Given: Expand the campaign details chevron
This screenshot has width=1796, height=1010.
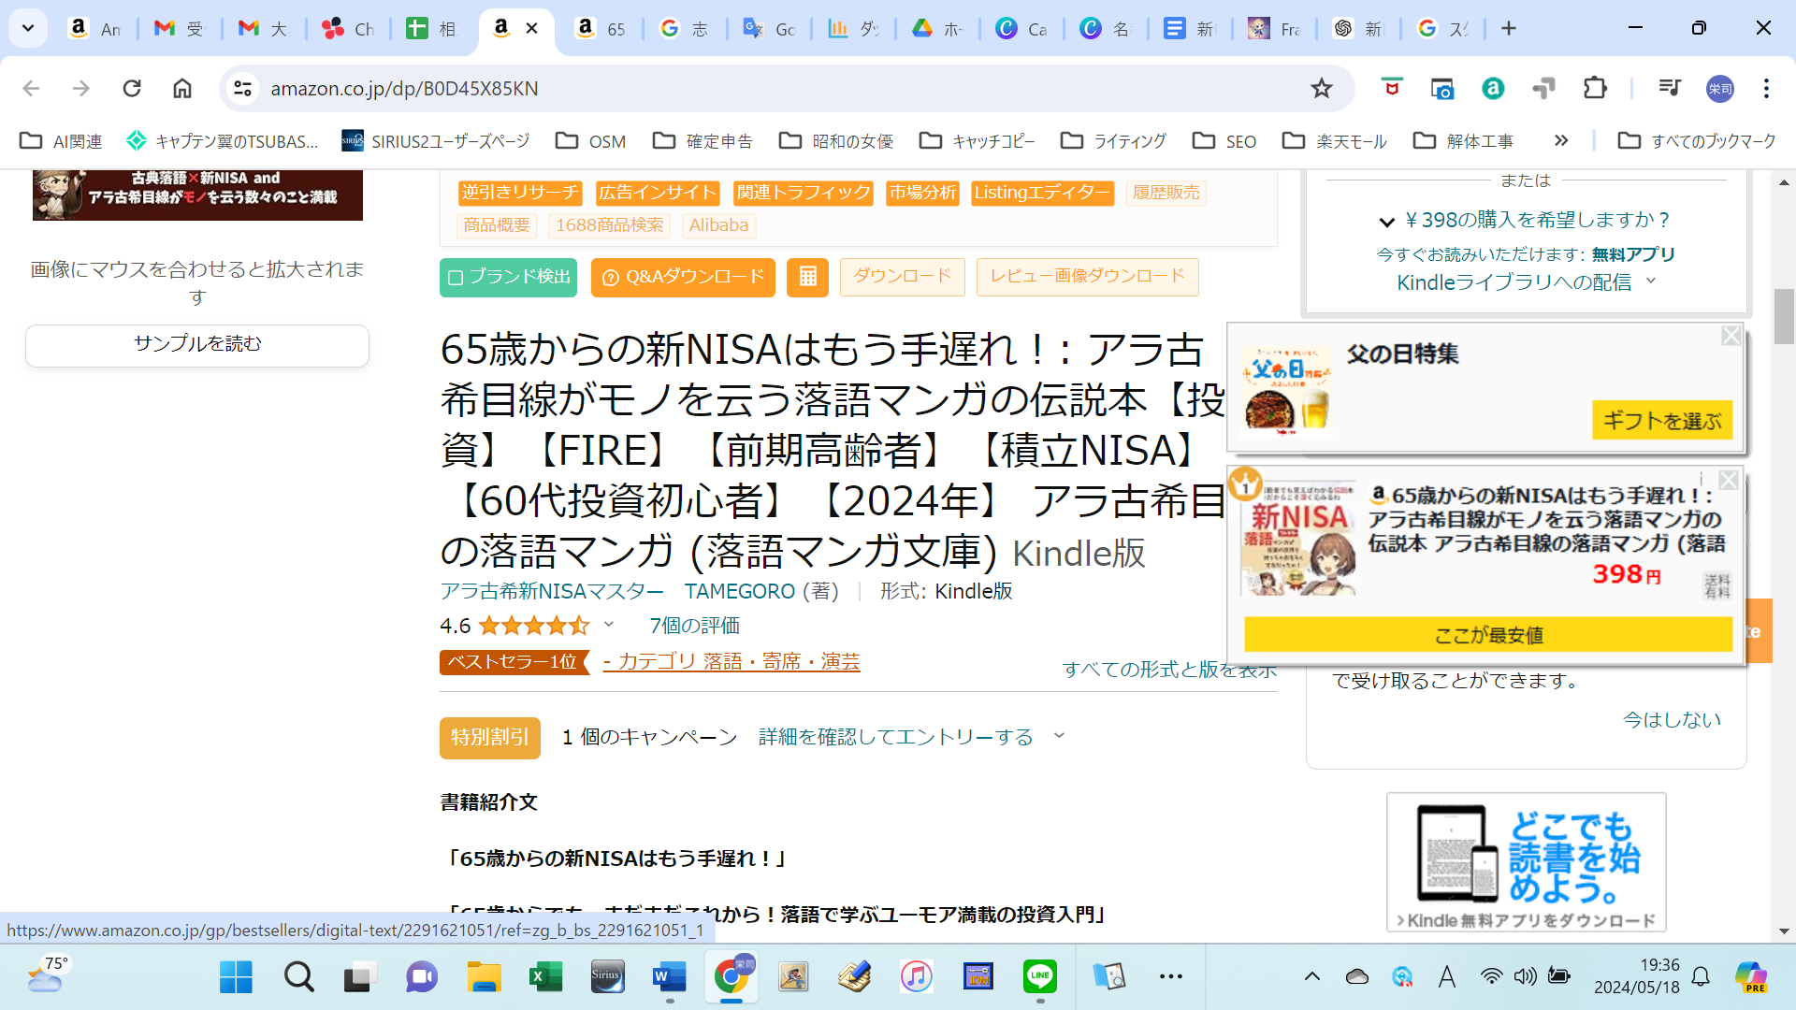Looking at the screenshot, I should (x=1059, y=736).
